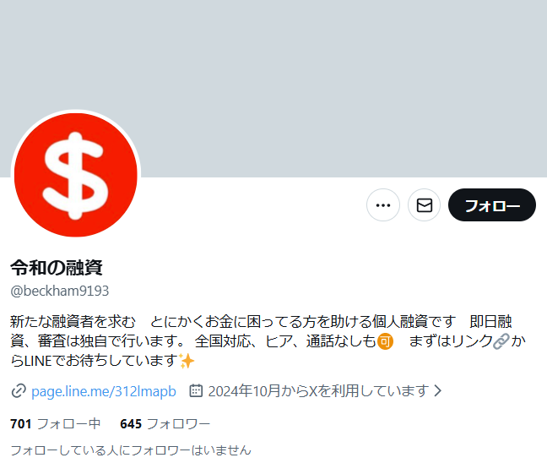This screenshot has height=474, width=547.
Task: Click the orange 可 emoji in bio
Action: tap(385, 341)
